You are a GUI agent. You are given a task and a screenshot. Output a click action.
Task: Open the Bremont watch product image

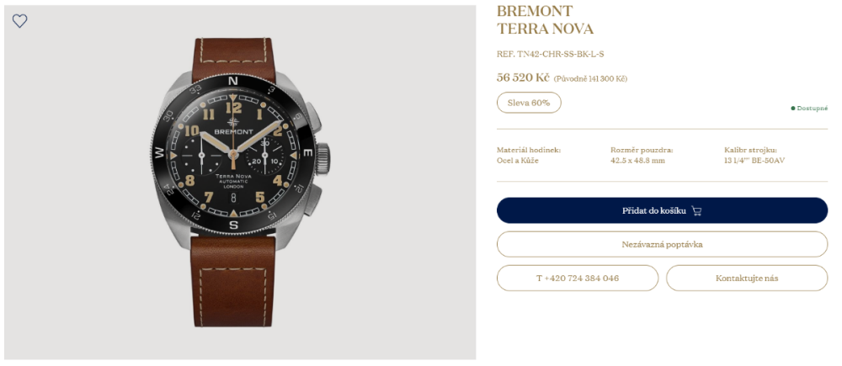click(x=239, y=183)
